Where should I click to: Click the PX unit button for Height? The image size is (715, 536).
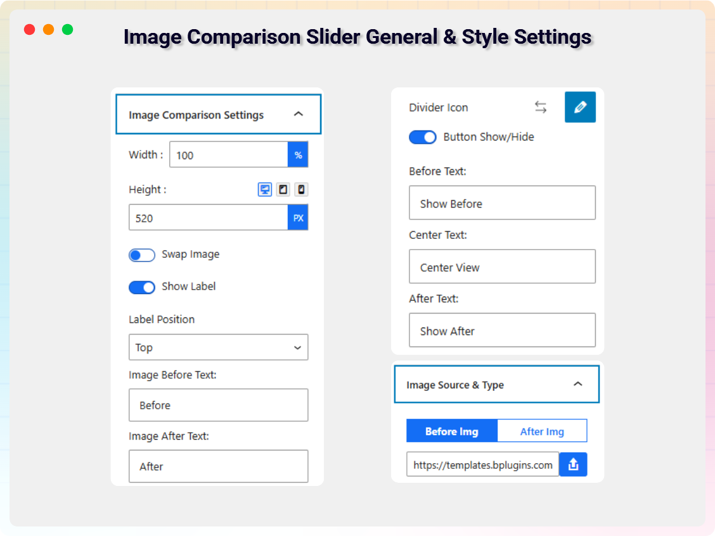298,217
